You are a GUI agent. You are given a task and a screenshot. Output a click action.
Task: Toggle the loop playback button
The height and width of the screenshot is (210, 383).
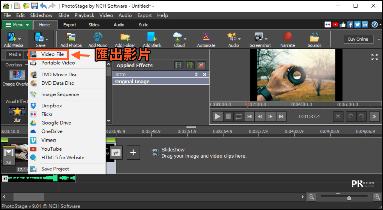click(238, 117)
